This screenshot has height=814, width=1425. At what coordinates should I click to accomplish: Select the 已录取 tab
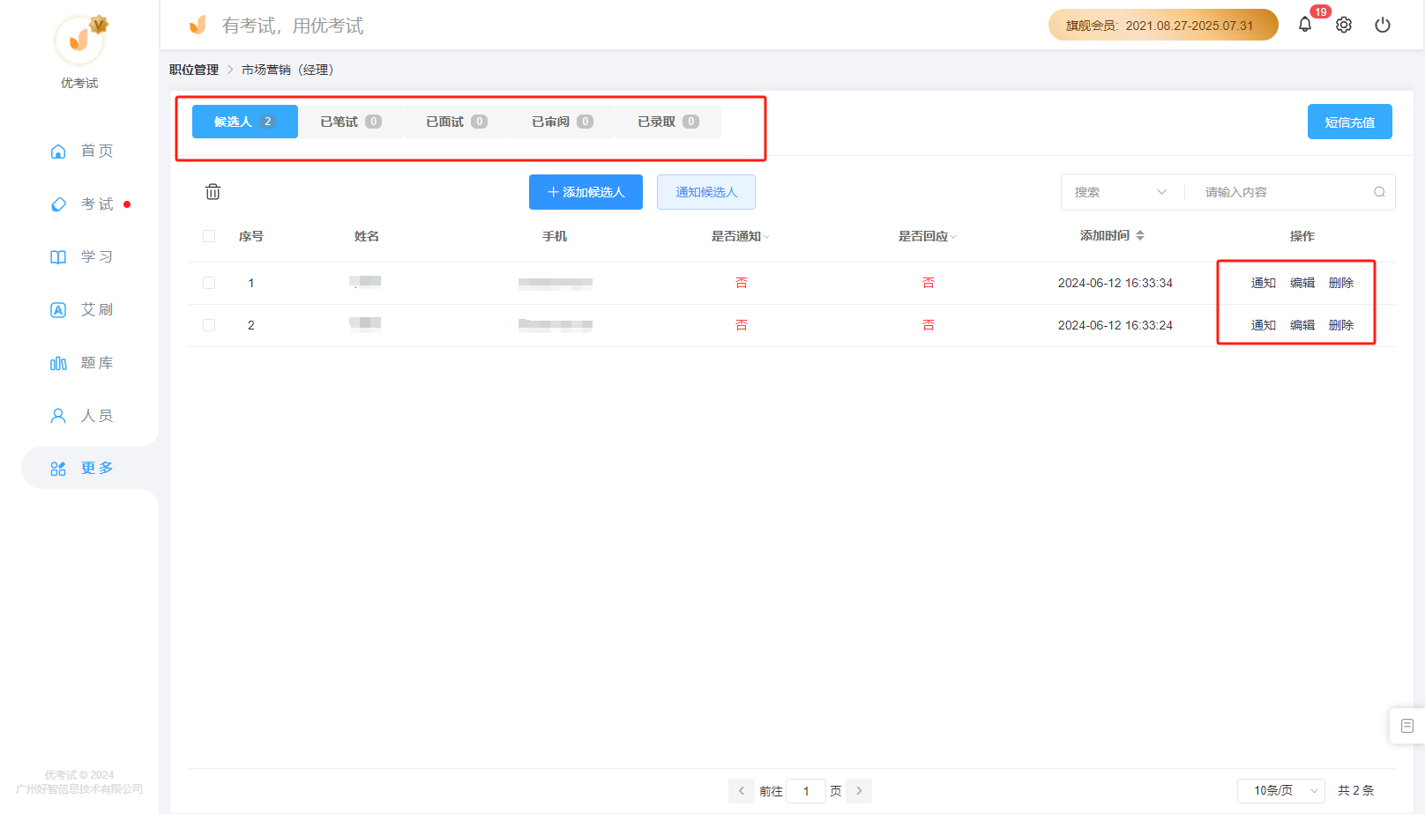click(x=668, y=122)
